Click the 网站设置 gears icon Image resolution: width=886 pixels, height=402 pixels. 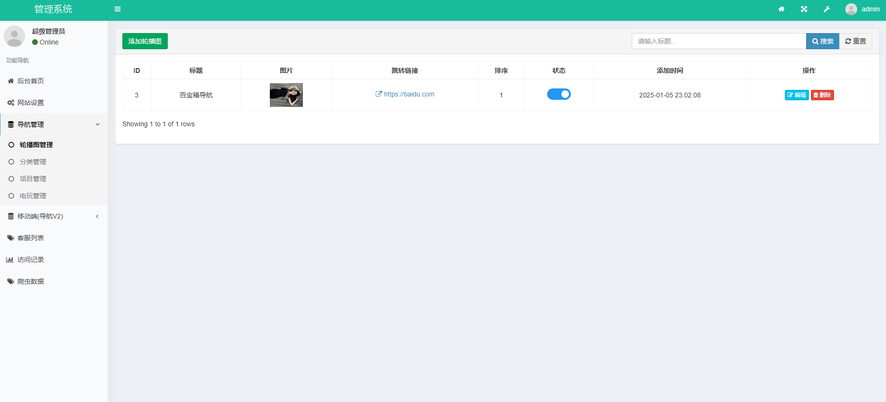coord(10,103)
